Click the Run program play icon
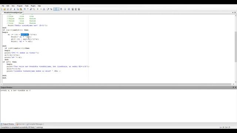Screen dimensions: 237x133 [38, 9]
